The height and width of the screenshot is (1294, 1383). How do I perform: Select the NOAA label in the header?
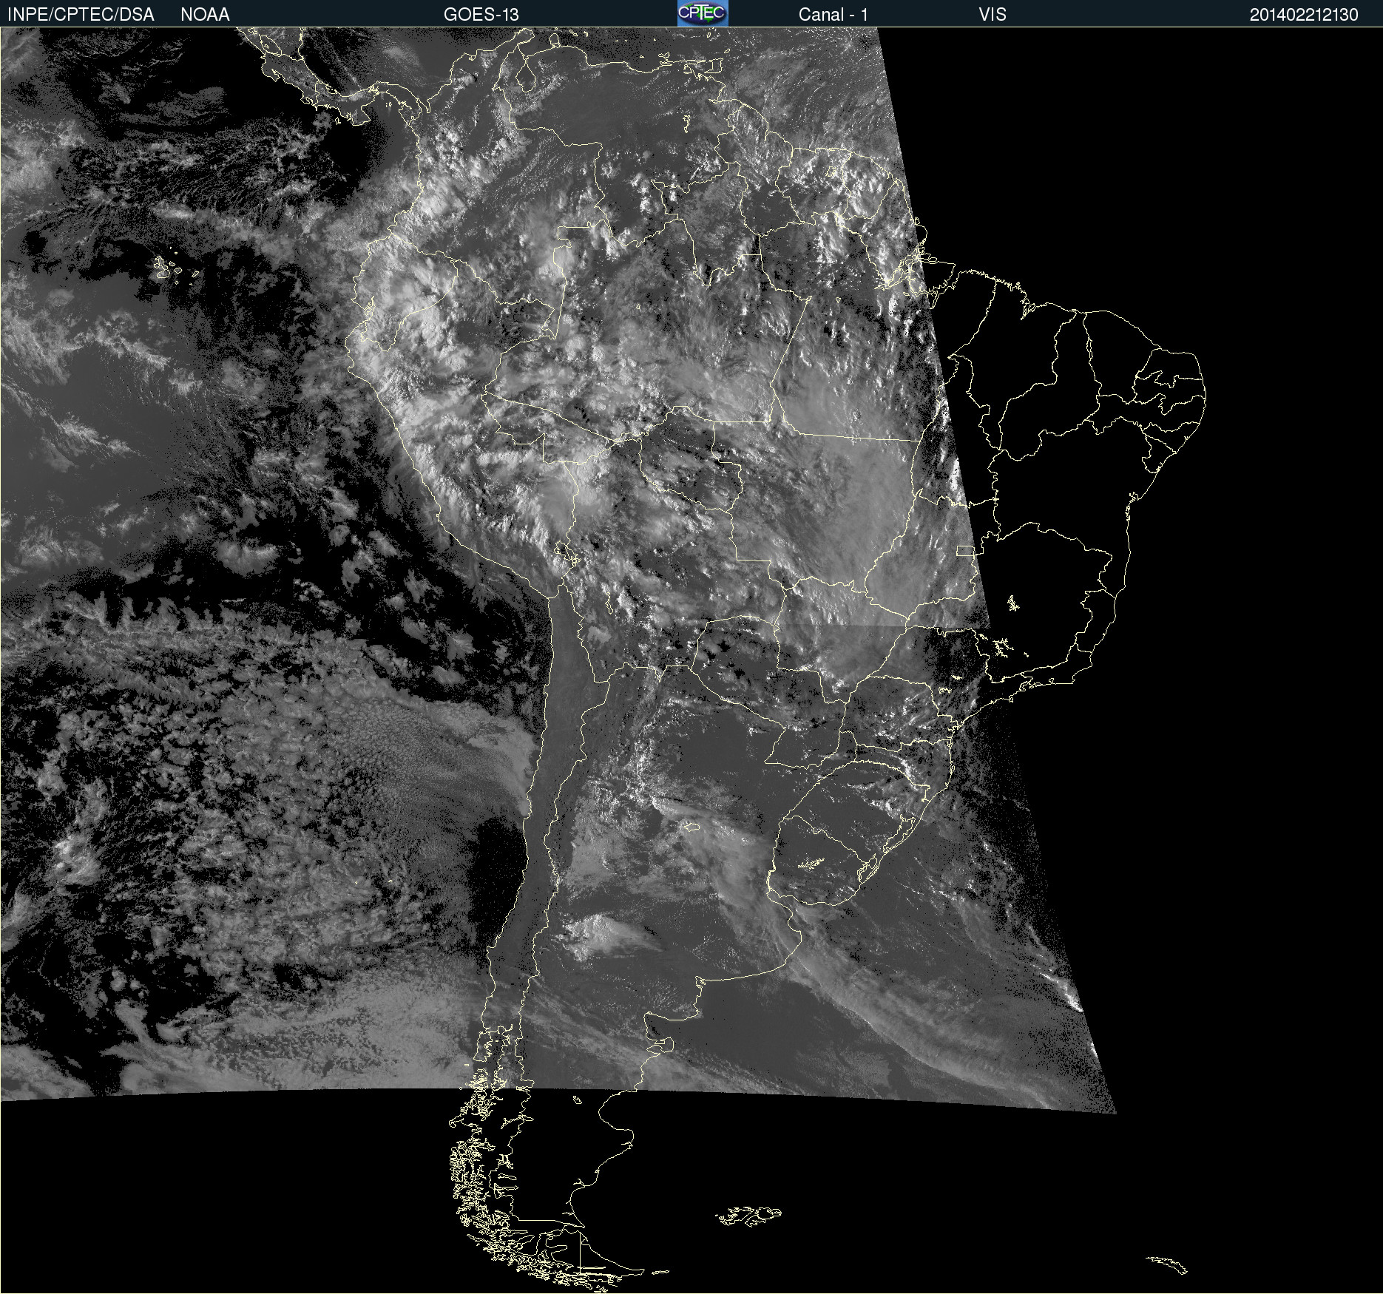(x=205, y=15)
